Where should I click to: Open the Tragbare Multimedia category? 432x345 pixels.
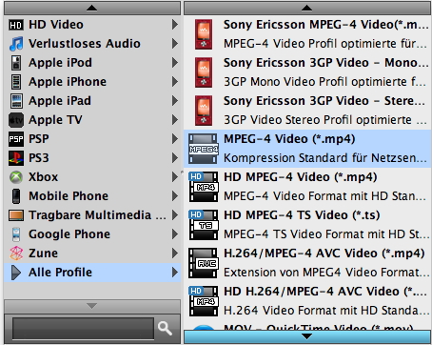click(x=92, y=215)
